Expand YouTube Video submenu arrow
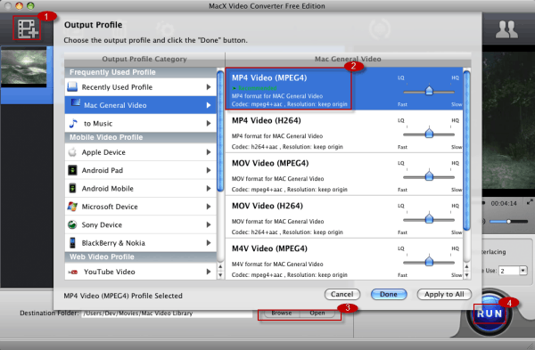Screen dimensions: 535x350 pyautogui.click(x=209, y=272)
